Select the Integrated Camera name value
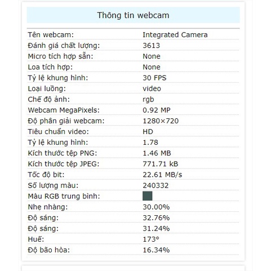 [175, 35]
